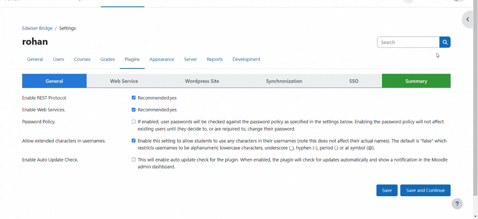Viewport: 478px width, 219px height.
Task: Switch to the Wordpress Site step
Action: pos(202,81)
